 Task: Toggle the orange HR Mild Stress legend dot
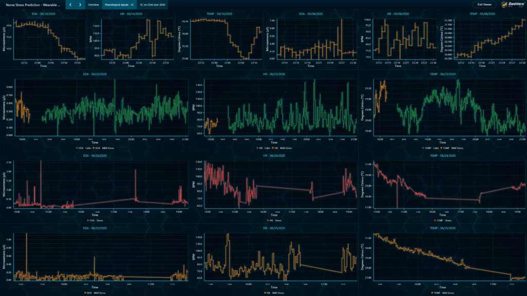pos(272,148)
